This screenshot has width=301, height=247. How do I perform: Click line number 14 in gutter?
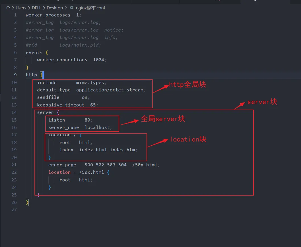pyautogui.click(x=14, y=112)
